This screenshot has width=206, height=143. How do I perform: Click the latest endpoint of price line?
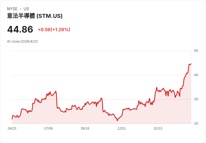[191, 64]
